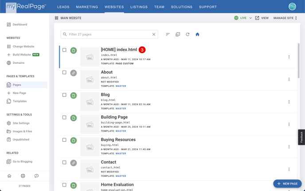305x191 pixels.
Task: Open Site Settings gear icon
Action: click(x=9, y=123)
